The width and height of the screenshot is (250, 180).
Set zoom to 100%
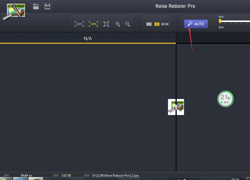click(x=93, y=24)
